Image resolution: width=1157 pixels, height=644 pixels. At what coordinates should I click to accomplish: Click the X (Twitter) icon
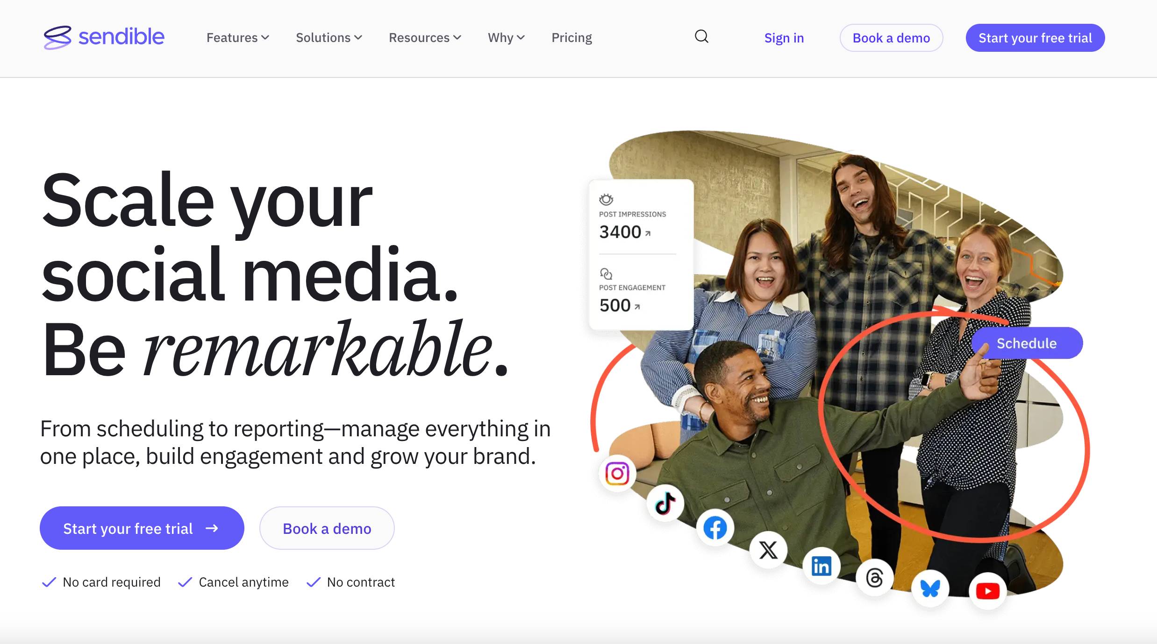pyautogui.click(x=768, y=550)
